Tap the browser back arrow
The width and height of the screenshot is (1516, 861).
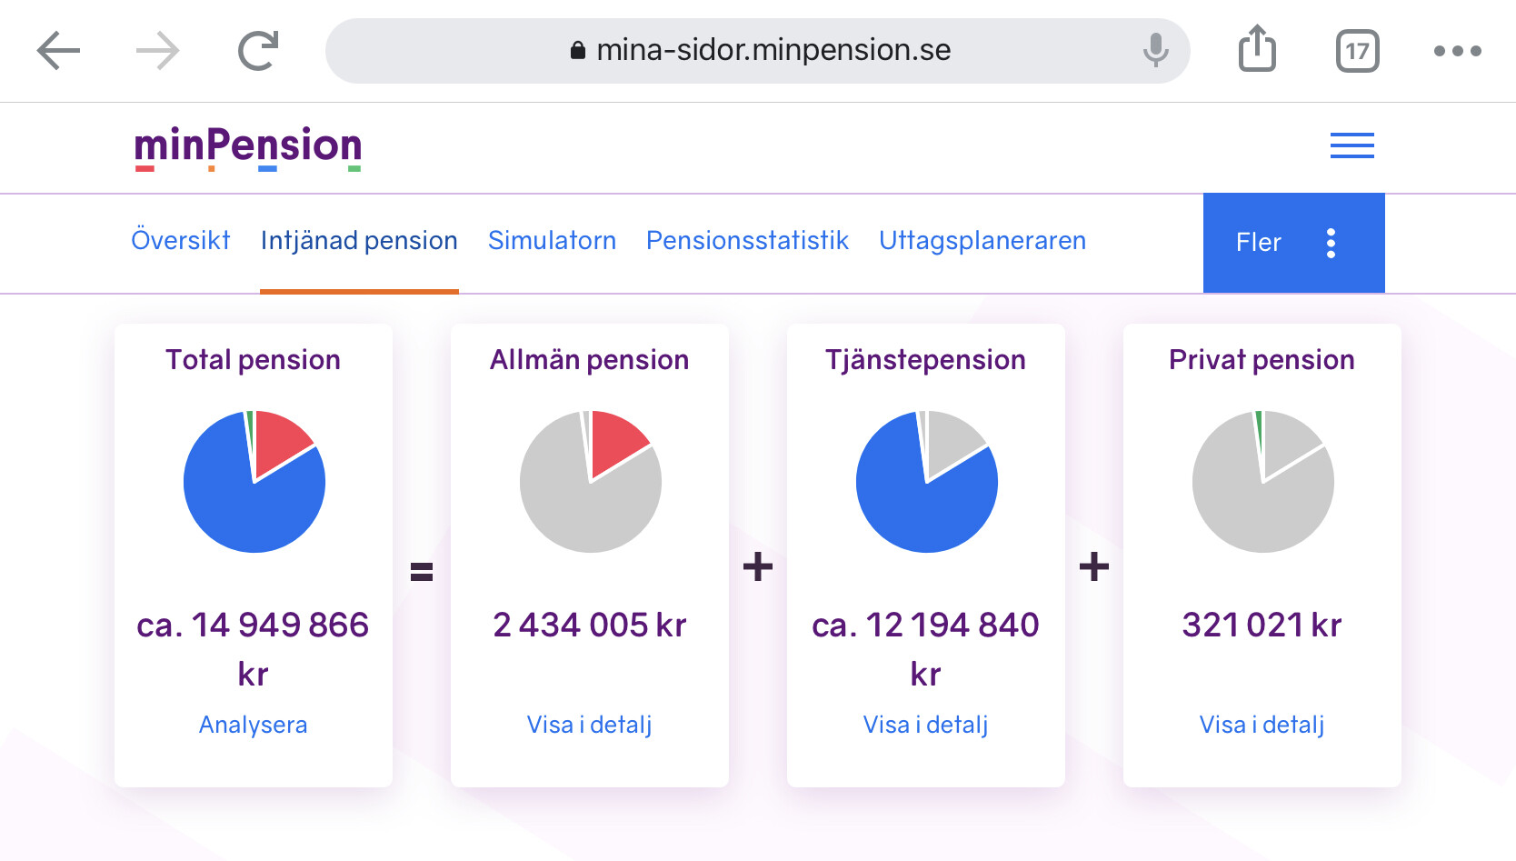point(59,51)
